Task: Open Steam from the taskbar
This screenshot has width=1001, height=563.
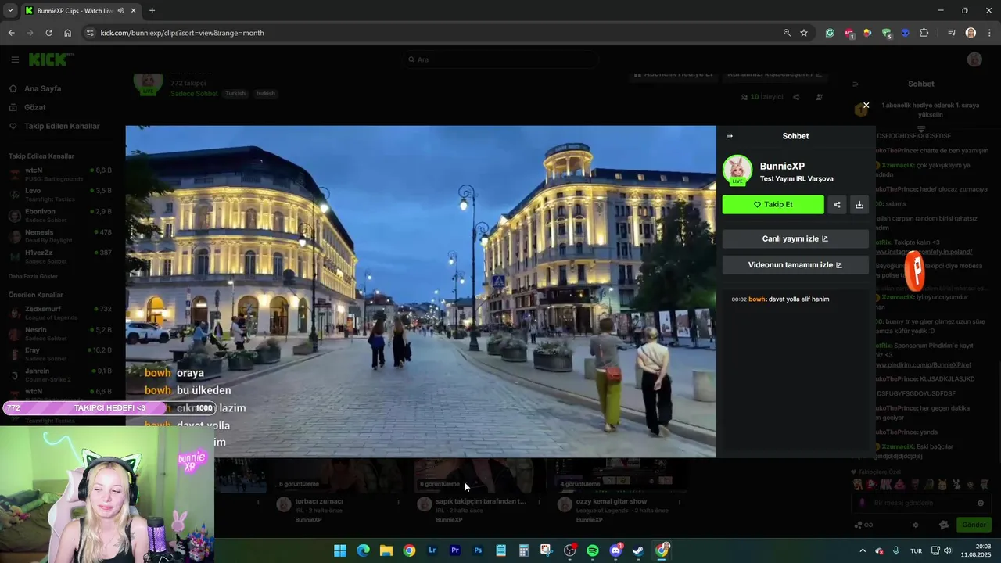Action: click(638, 550)
